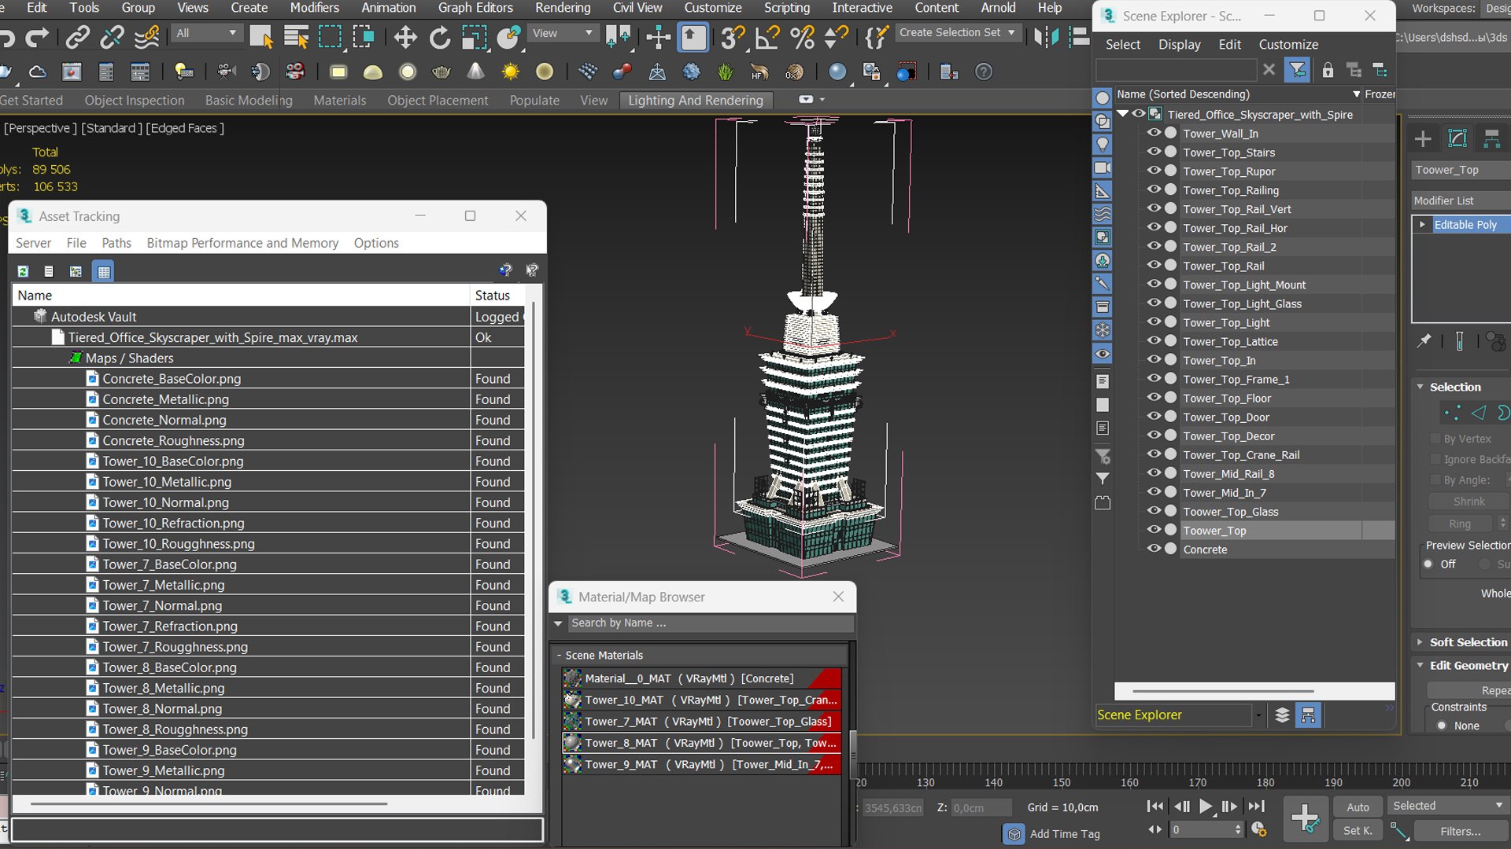Click the Undo arrow icon
The image size is (1511, 849).
tap(7, 37)
